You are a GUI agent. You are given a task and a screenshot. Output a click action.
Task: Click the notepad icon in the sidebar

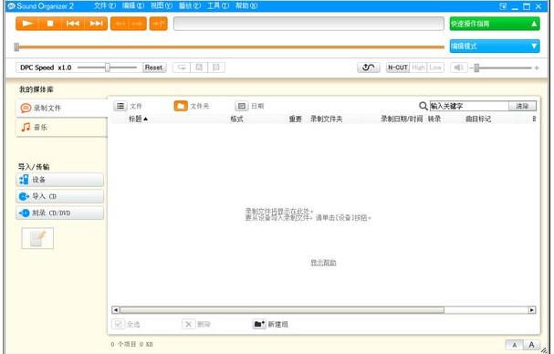point(37,238)
